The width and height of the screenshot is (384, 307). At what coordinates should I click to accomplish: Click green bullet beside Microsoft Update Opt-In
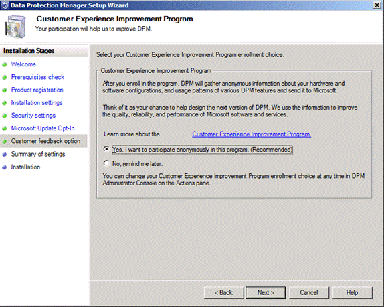[x=5, y=128]
